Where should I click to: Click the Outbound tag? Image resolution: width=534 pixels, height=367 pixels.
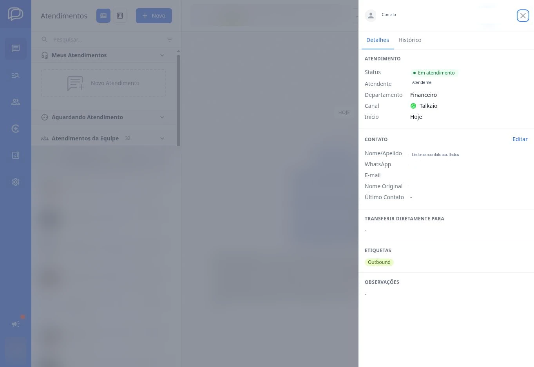pyautogui.click(x=379, y=262)
